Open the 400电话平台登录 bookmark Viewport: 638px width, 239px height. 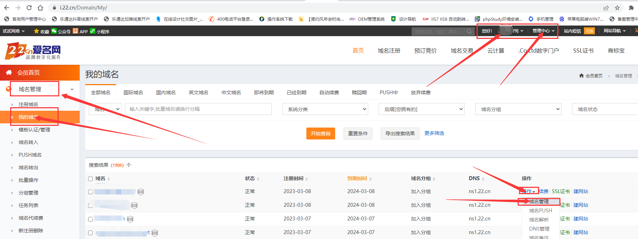pyautogui.click(x=231, y=19)
